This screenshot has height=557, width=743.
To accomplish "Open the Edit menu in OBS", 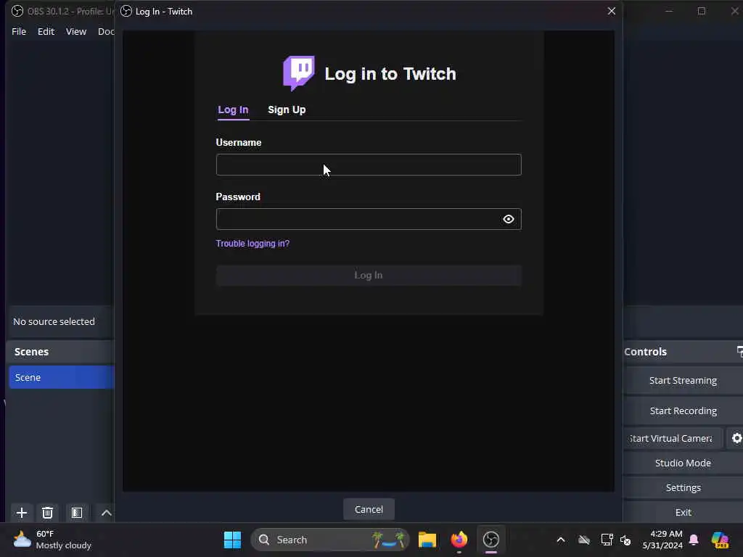I will 46,31.
